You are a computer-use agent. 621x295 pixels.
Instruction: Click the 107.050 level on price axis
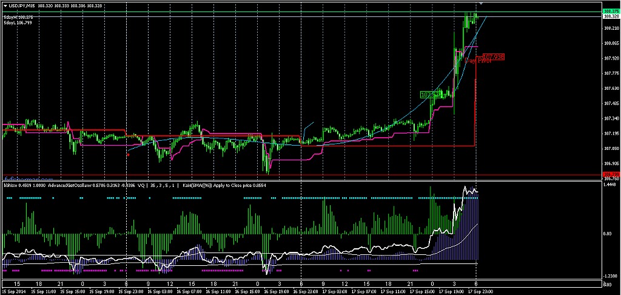coord(611,149)
